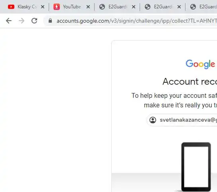
Task: Open the svetlanakazanceva account switcher chip
Action: point(182,120)
